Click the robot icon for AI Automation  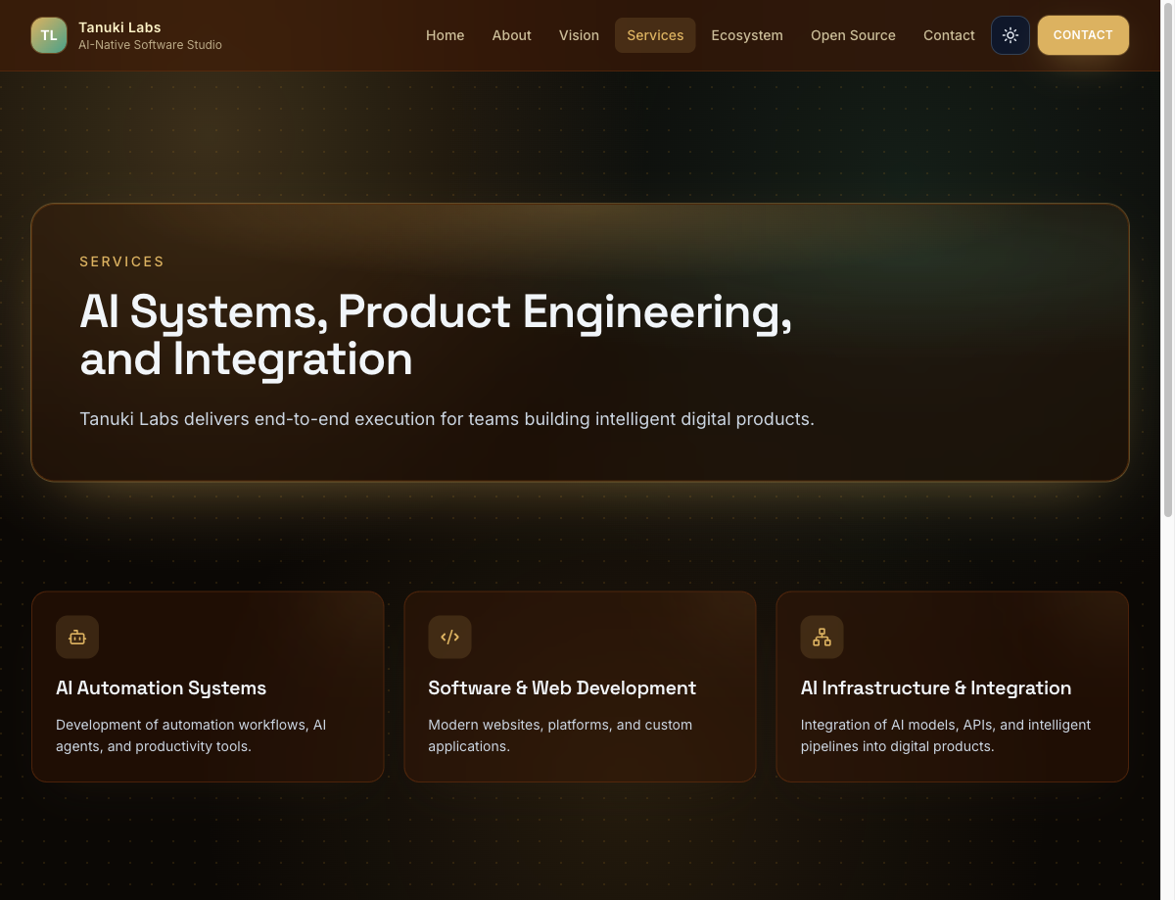(77, 638)
